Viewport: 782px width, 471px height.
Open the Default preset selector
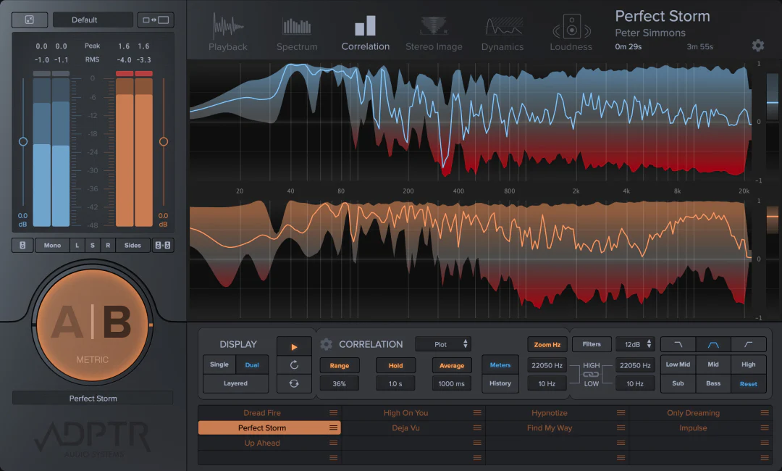(93, 20)
